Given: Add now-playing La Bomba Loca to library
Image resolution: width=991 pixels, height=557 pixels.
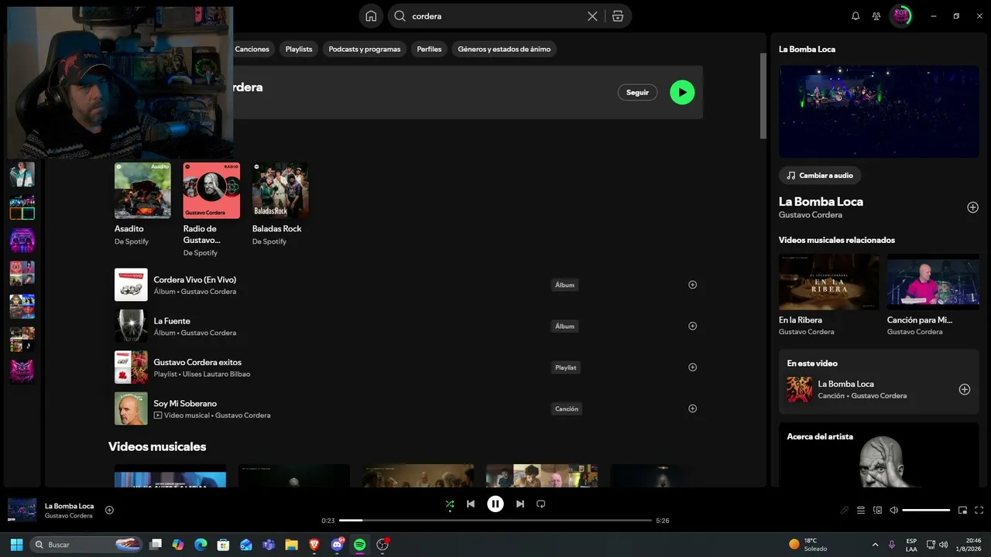Looking at the screenshot, I should 109,510.
